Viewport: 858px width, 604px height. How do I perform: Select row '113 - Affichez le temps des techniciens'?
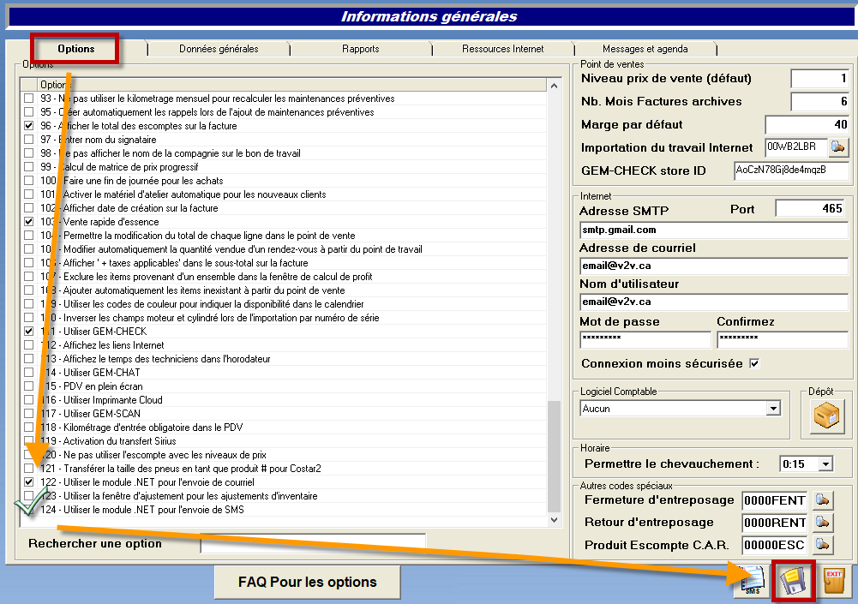[x=284, y=359]
